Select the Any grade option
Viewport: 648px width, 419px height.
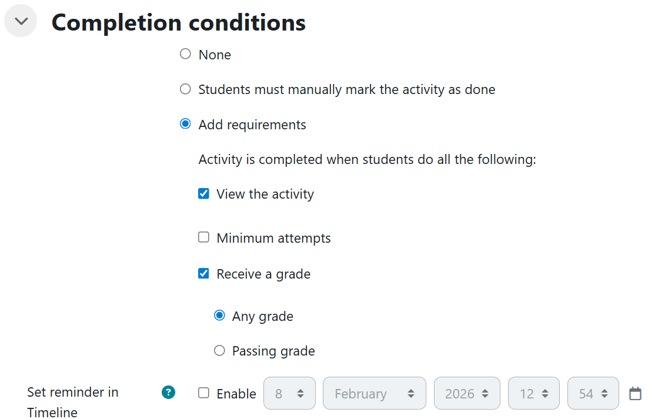click(219, 316)
